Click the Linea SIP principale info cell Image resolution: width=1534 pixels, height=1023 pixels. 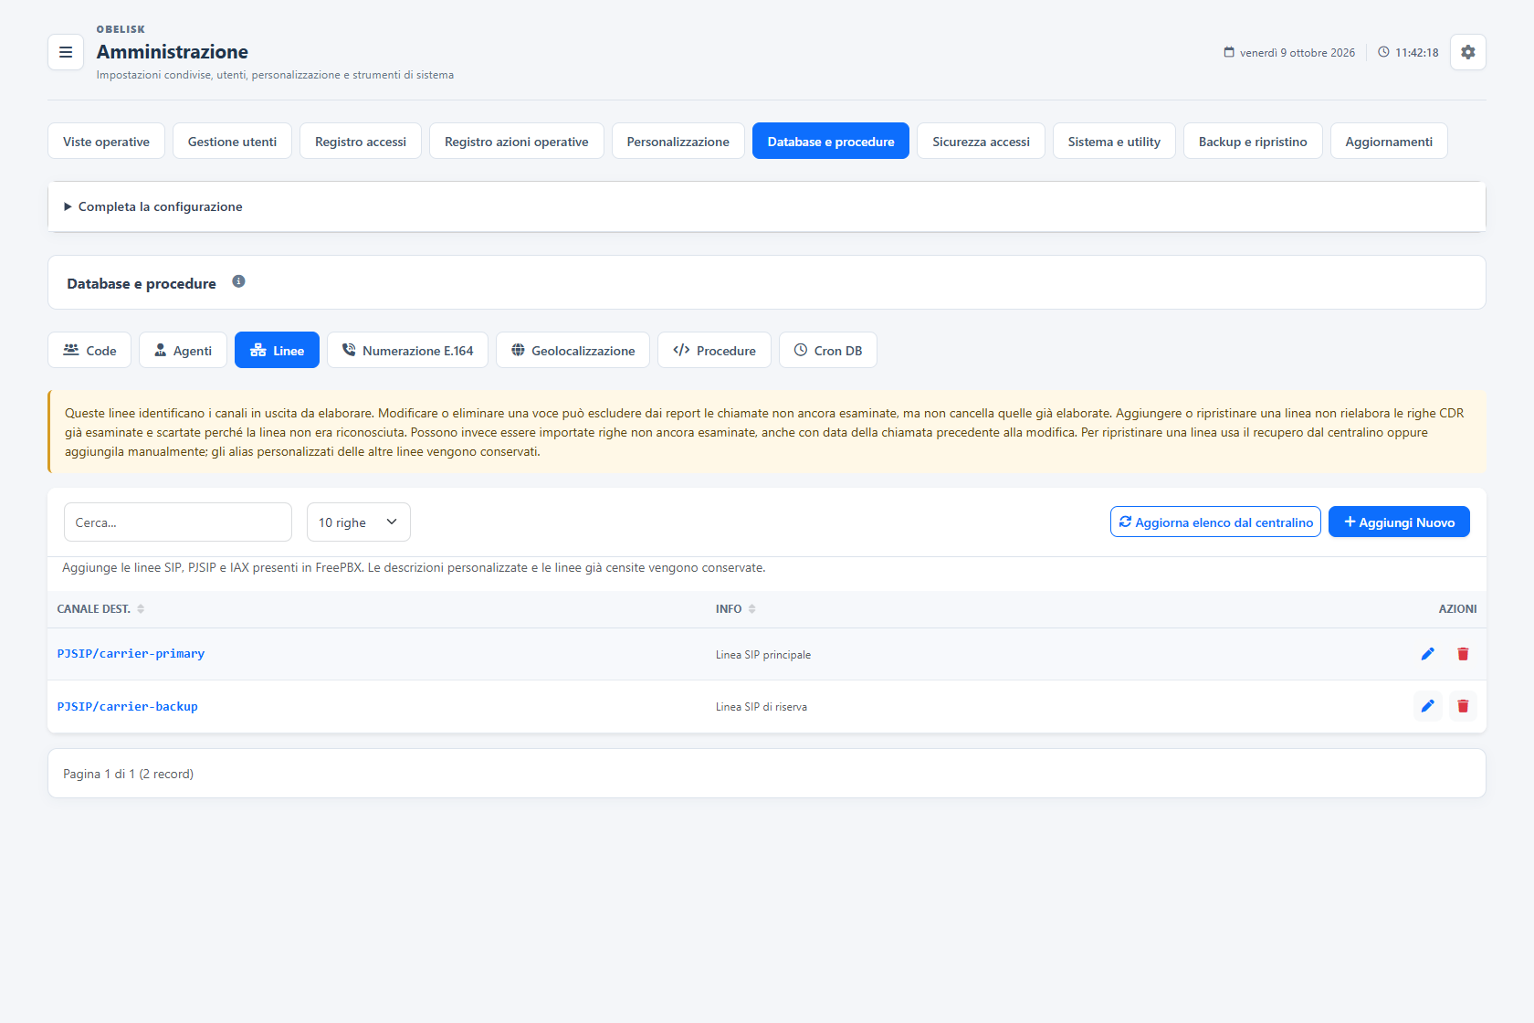[x=763, y=655]
